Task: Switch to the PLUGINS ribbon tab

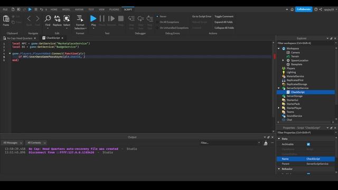Action: point(114,9)
